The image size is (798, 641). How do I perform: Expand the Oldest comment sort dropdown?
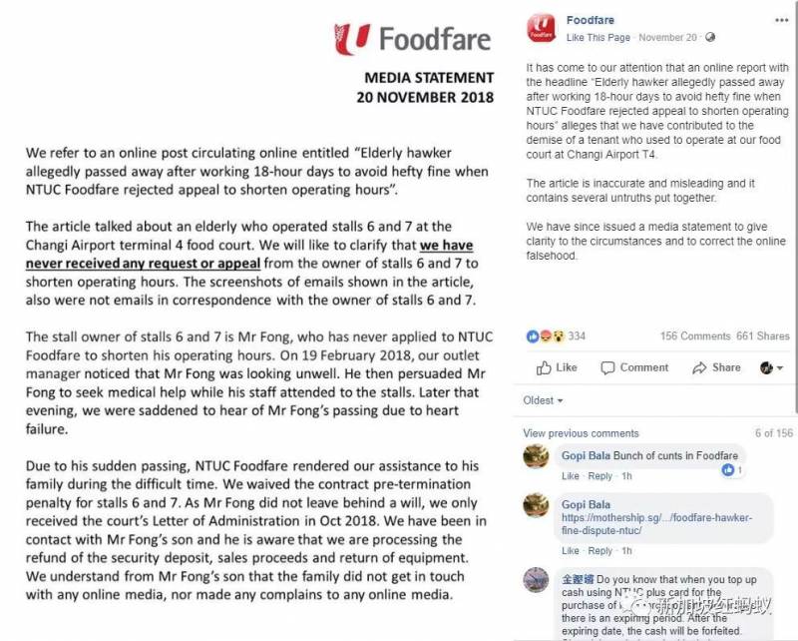(x=544, y=400)
